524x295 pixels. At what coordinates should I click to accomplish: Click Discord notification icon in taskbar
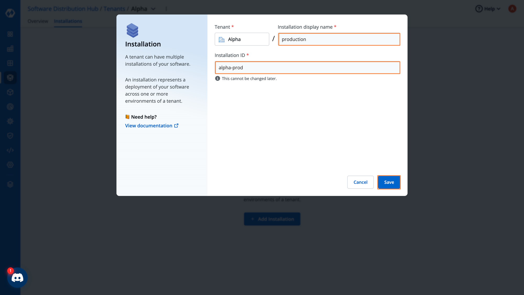pyautogui.click(x=17, y=277)
